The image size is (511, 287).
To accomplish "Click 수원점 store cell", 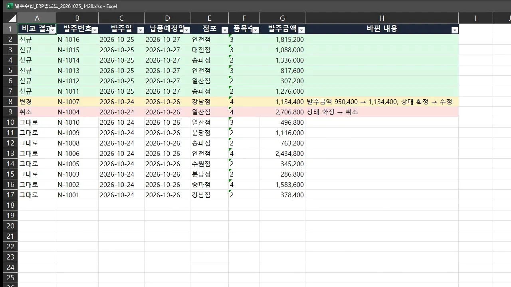I will (x=209, y=164).
